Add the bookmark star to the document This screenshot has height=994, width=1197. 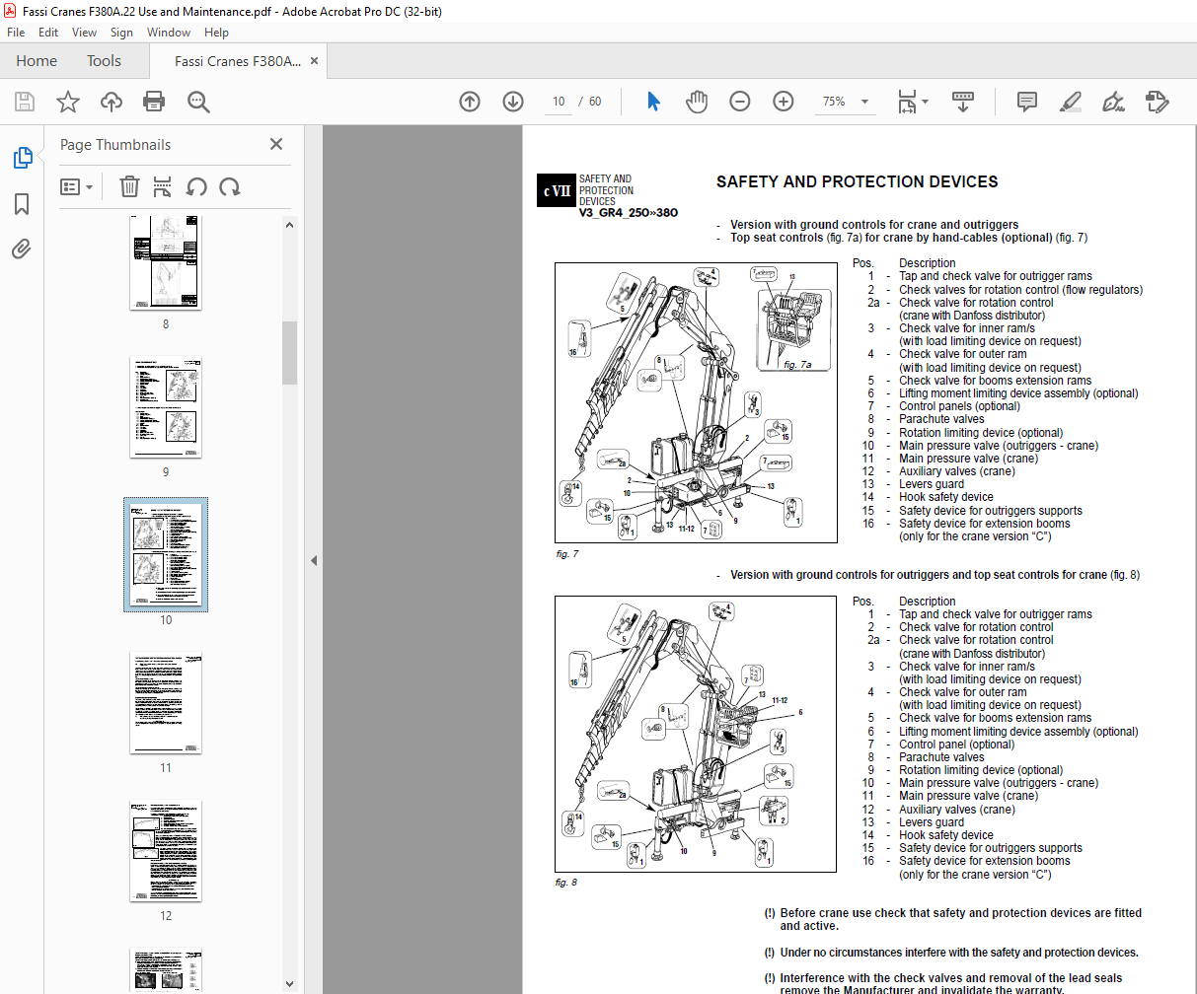[x=68, y=102]
